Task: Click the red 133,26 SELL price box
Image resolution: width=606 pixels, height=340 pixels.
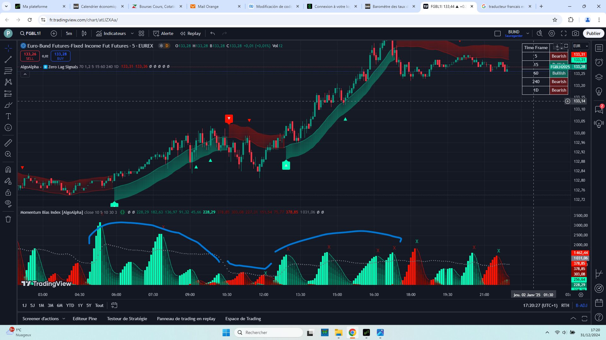Action: click(x=30, y=56)
